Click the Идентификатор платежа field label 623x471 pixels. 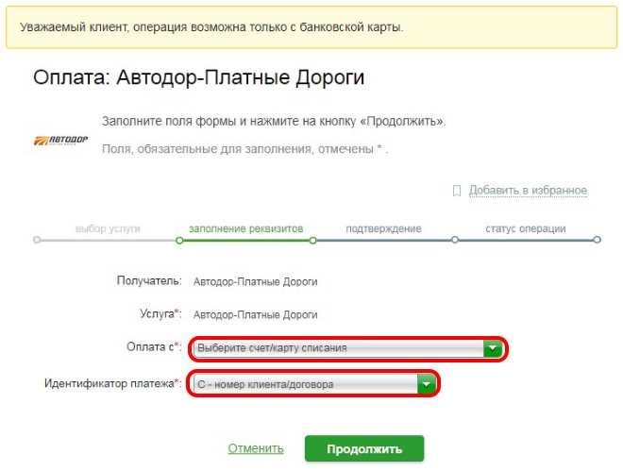click(113, 383)
